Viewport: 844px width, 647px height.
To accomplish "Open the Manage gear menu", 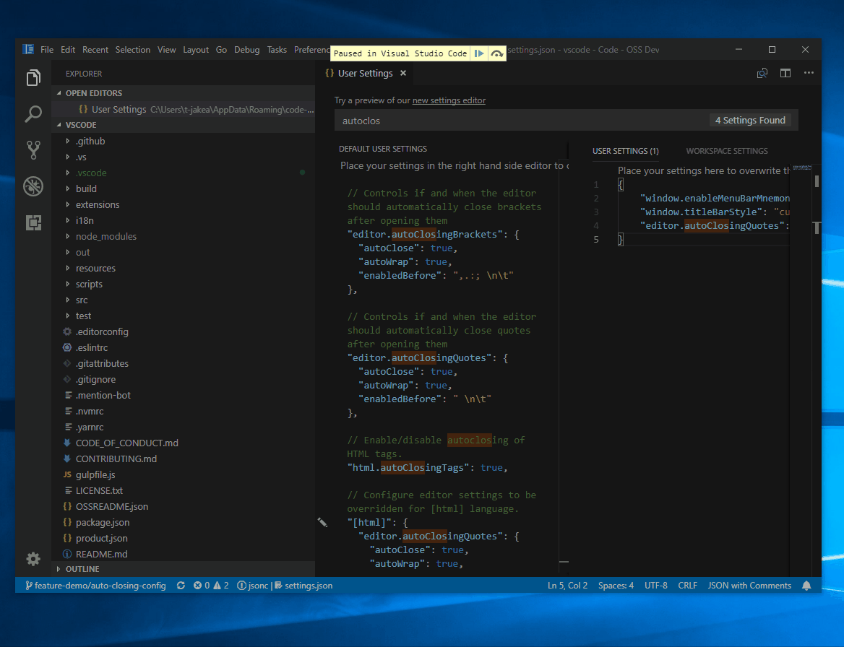I will click(x=33, y=559).
